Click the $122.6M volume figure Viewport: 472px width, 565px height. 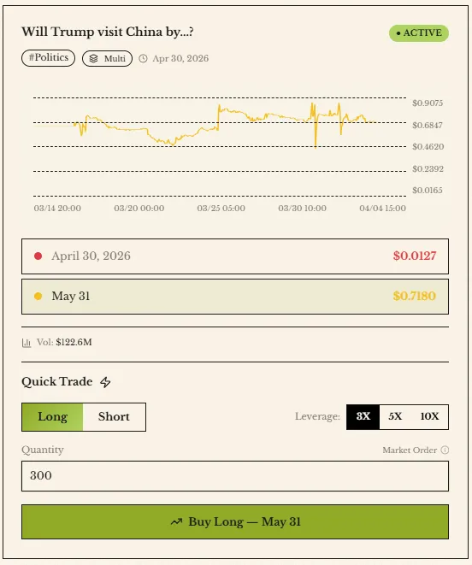click(x=74, y=342)
